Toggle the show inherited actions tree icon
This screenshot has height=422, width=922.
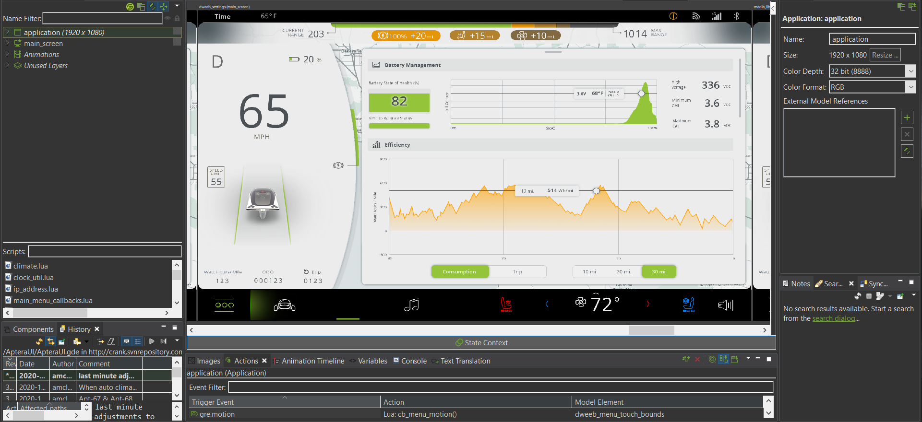pyautogui.click(x=723, y=359)
